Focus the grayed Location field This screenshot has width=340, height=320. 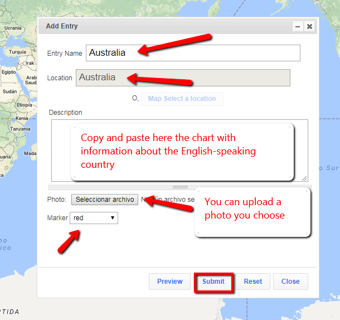click(183, 77)
